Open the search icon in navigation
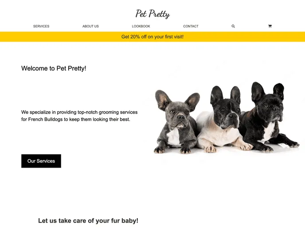This screenshot has width=305, height=227. (233, 26)
